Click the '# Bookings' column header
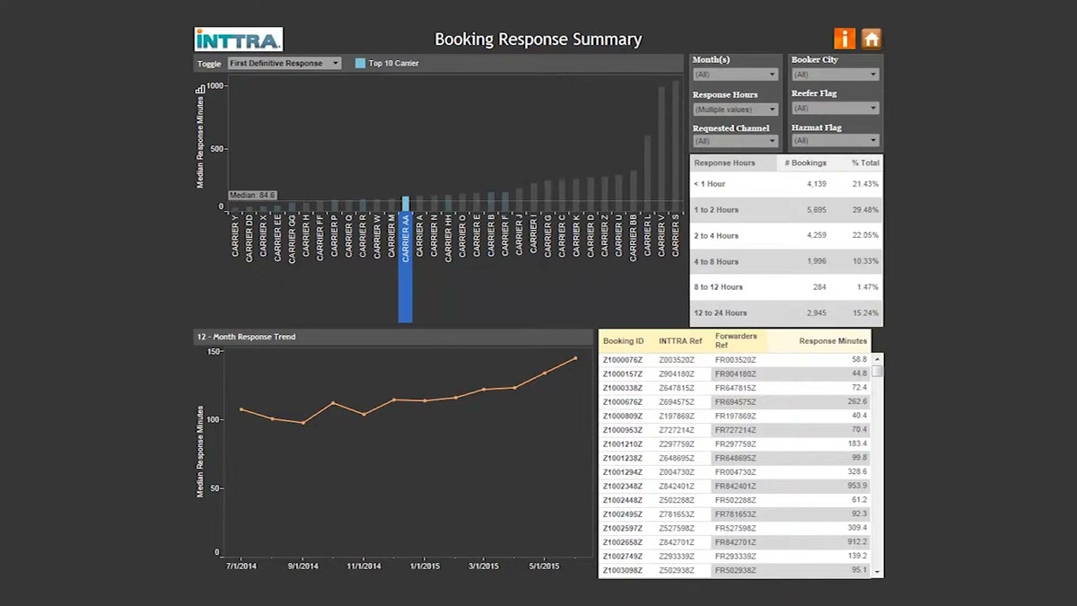 [805, 163]
